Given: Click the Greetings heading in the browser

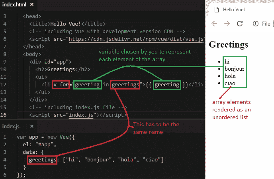Looking at the screenshot, I should [x=228, y=44].
